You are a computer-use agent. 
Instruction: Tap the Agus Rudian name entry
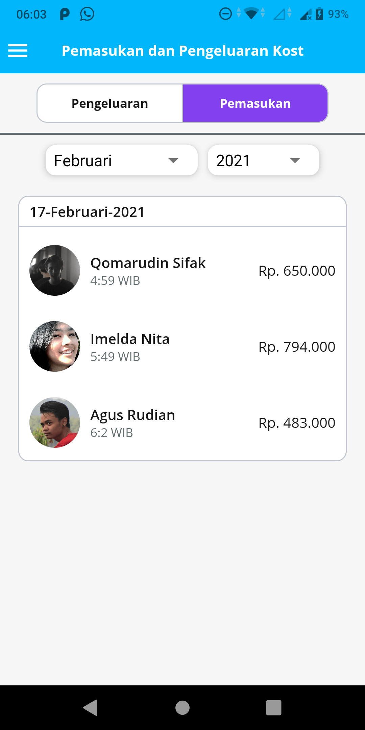(133, 415)
